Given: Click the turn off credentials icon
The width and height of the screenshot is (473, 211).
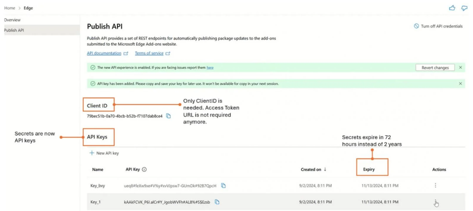Looking at the screenshot, I should (416, 26).
